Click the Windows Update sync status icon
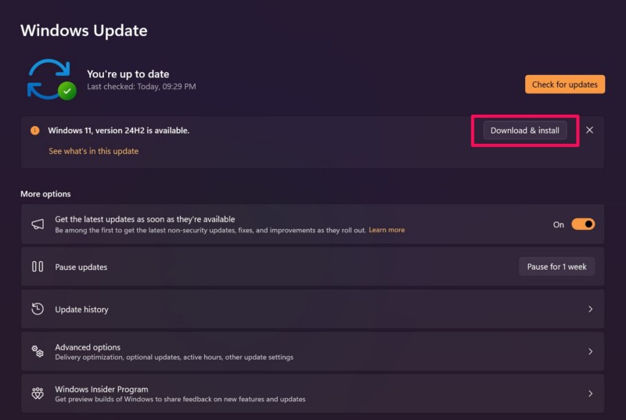The width and height of the screenshot is (626, 420). 52,79
